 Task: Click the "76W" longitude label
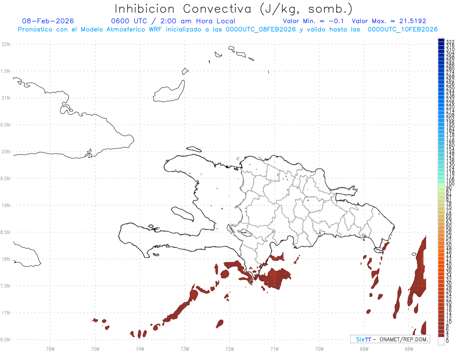[x=50, y=349]
